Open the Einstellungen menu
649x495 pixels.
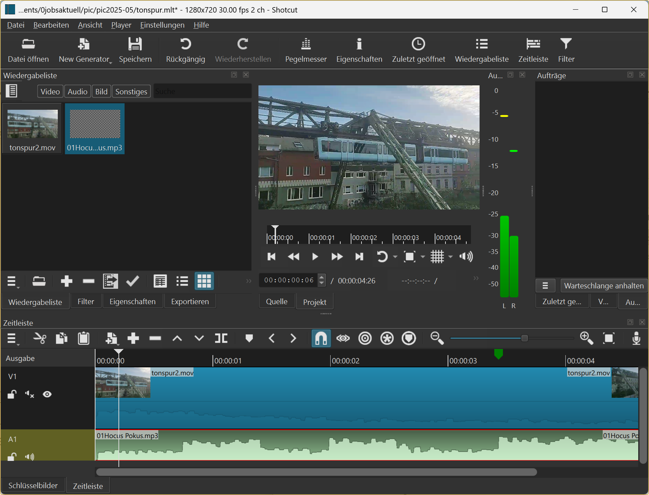(162, 25)
